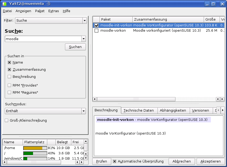Screen dimensions: 227x167
Task: Click the Prüfen button
Action: click(x=102, y=161)
